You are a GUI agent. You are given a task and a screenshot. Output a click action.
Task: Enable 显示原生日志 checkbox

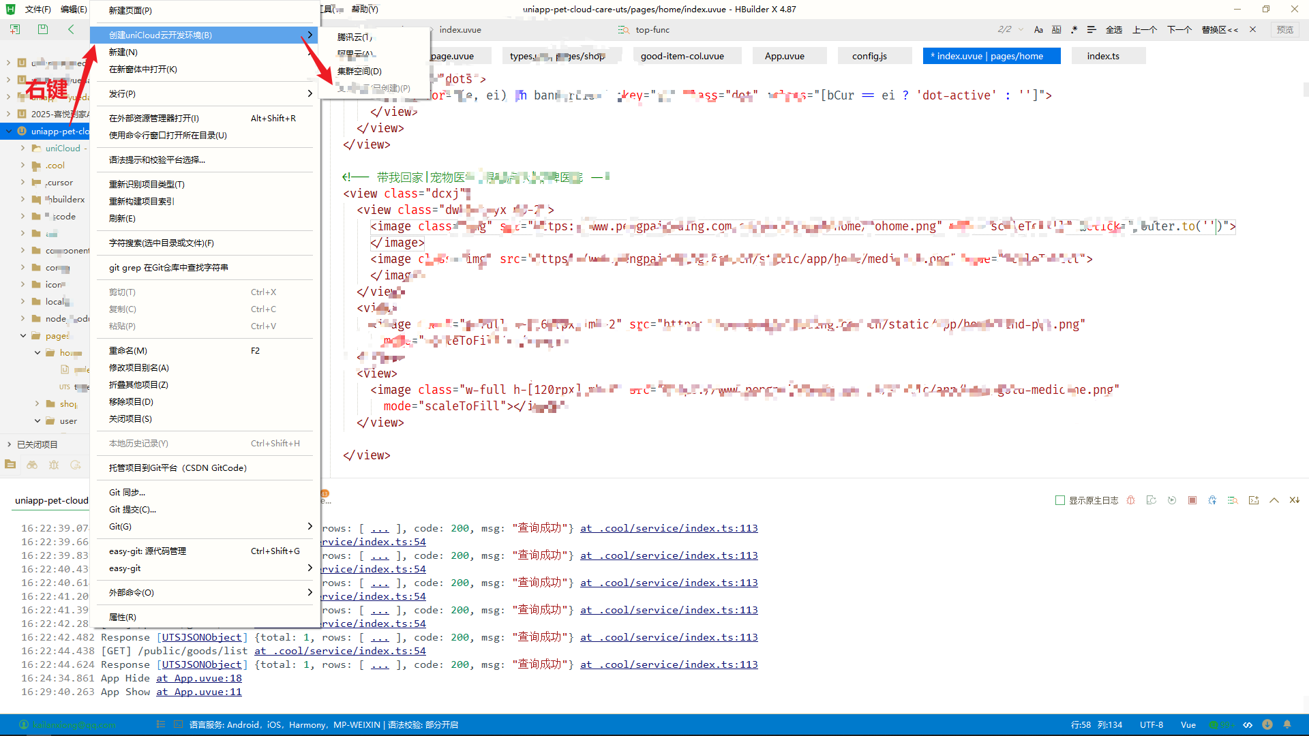click(1060, 500)
